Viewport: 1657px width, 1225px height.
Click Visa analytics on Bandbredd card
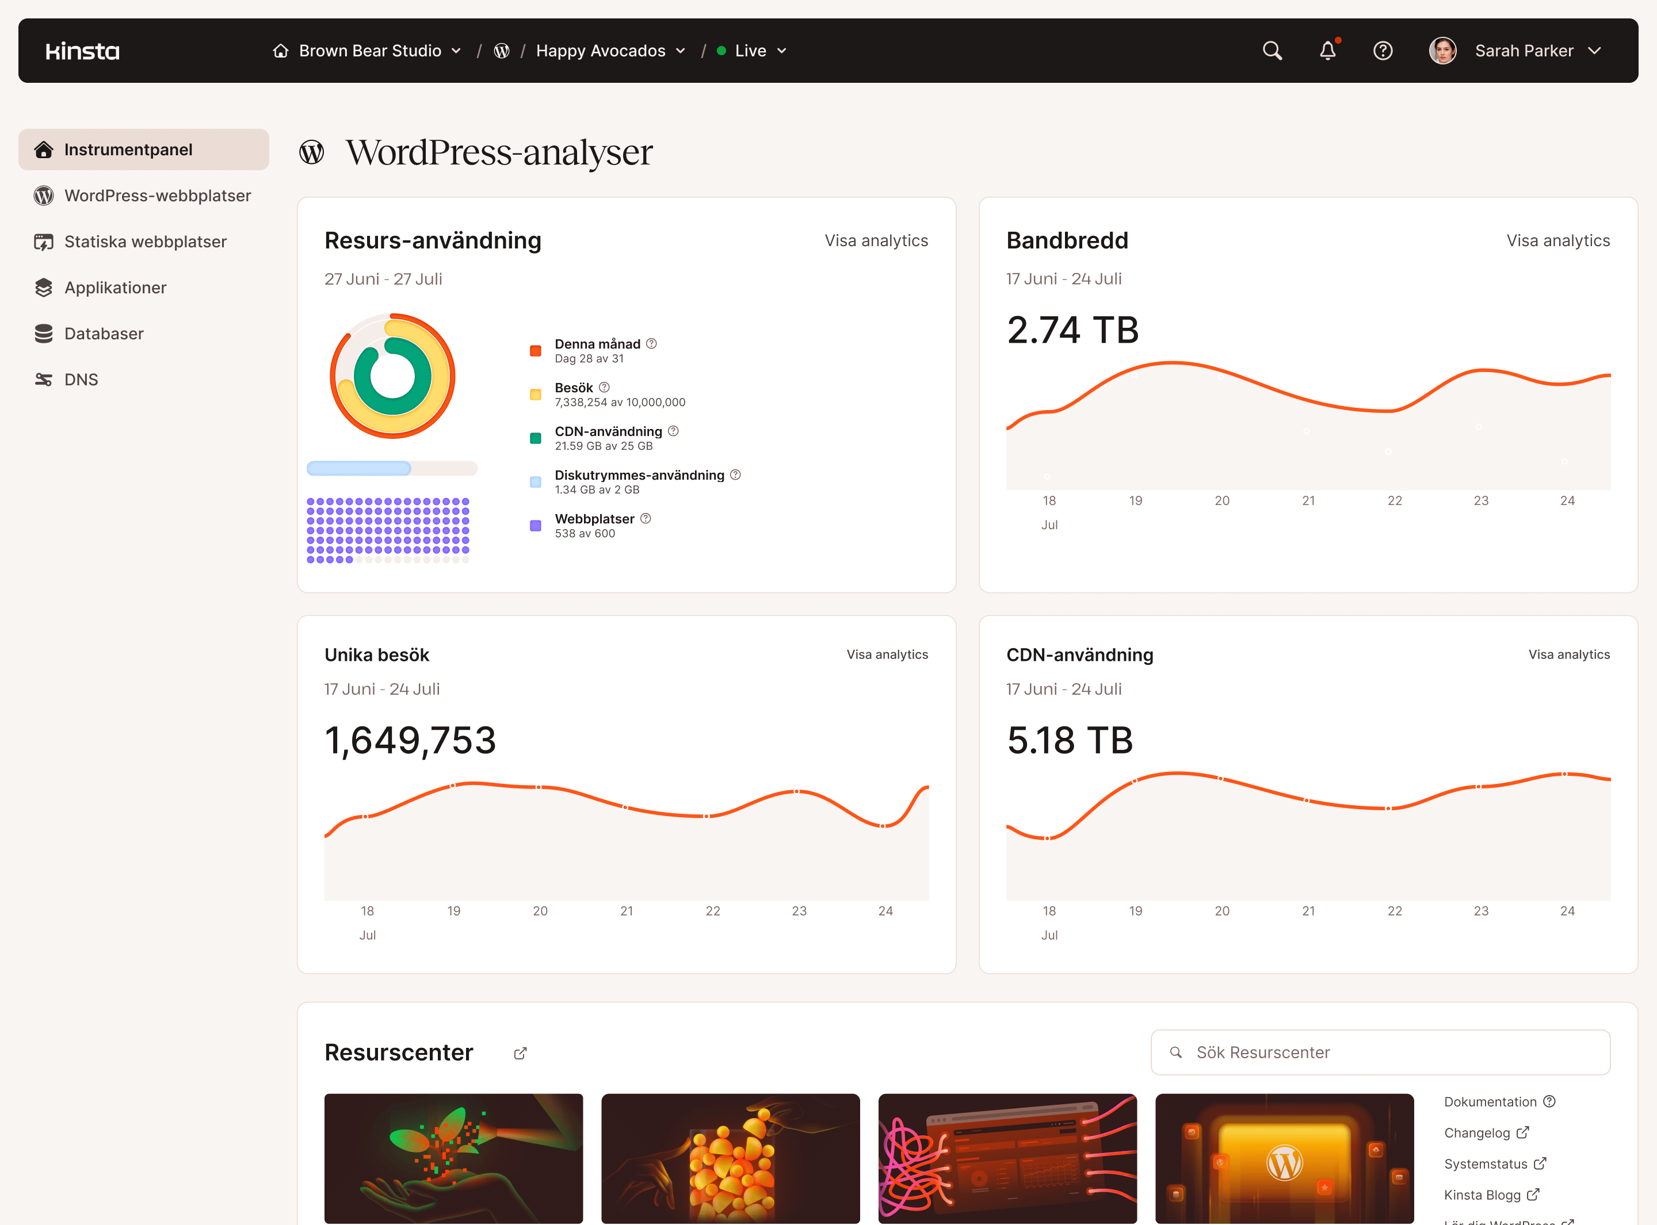1557,240
